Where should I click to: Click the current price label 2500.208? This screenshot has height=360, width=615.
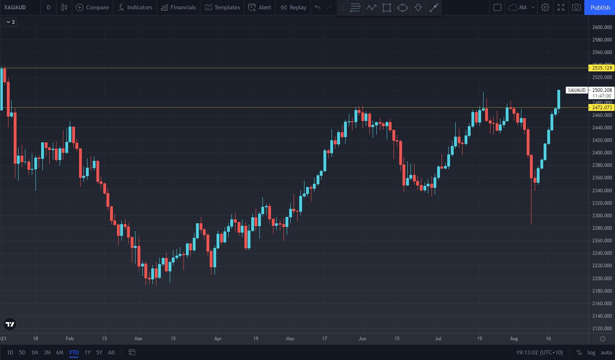(x=602, y=90)
